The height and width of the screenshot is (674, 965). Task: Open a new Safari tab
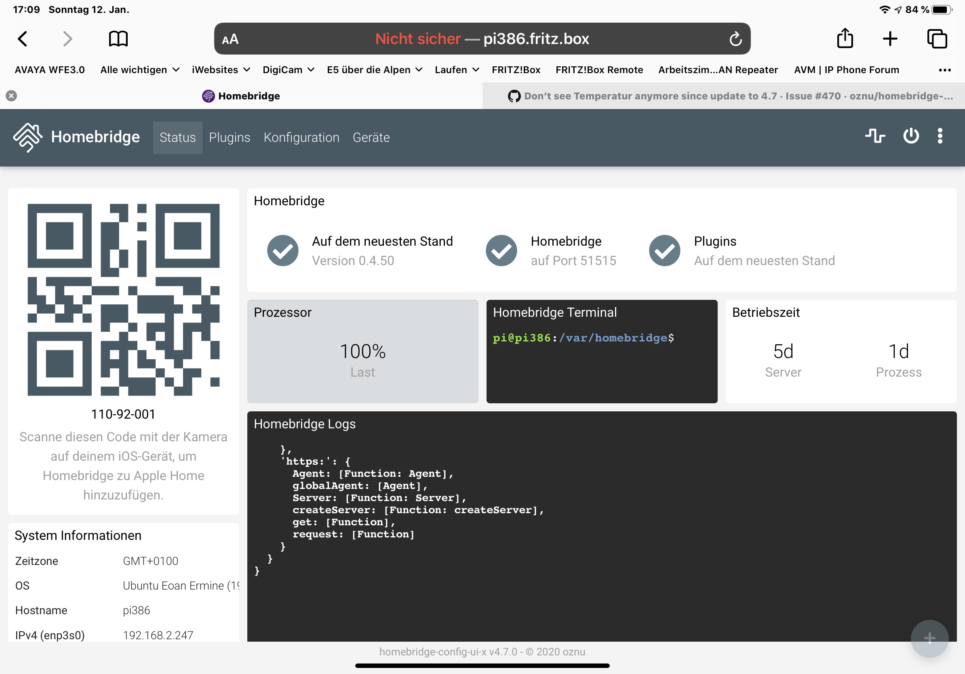[x=890, y=39]
